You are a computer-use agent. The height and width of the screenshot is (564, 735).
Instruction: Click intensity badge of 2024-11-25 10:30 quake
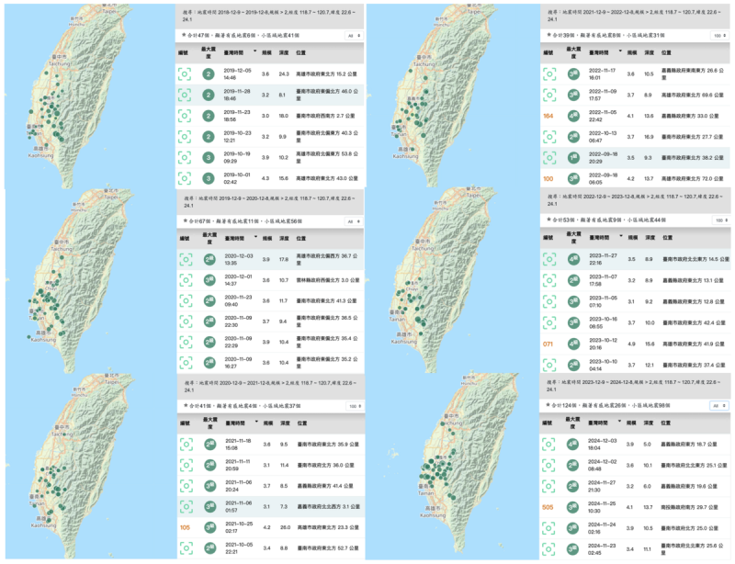[572, 507]
